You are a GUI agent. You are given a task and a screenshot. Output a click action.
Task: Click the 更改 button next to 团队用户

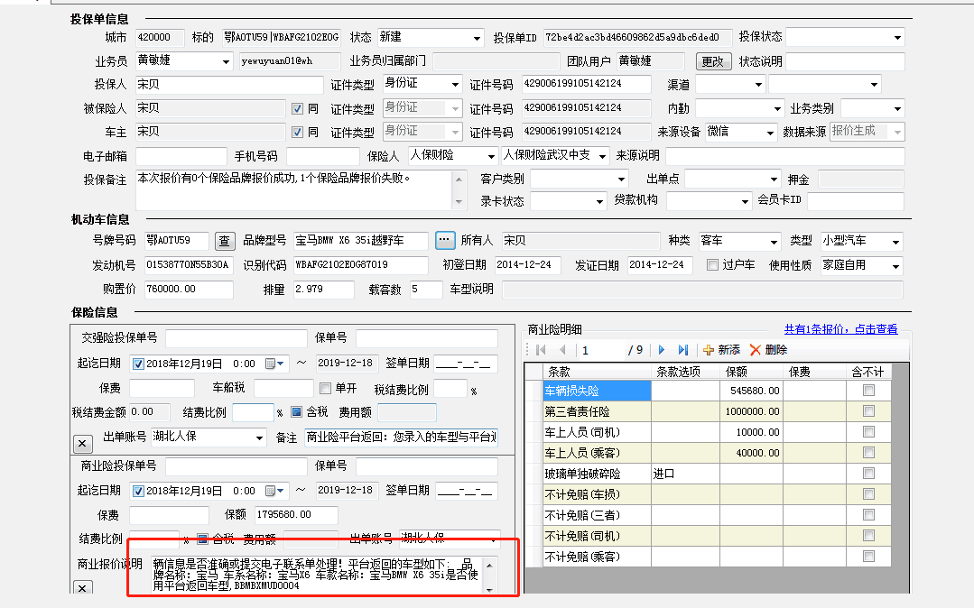[x=712, y=61]
